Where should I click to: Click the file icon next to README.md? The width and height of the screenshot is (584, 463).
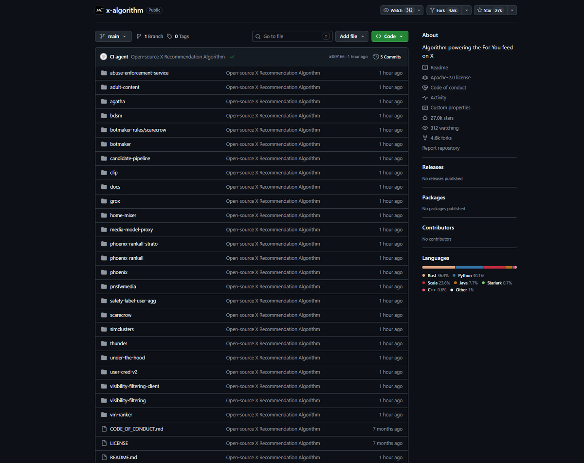click(x=104, y=458)
